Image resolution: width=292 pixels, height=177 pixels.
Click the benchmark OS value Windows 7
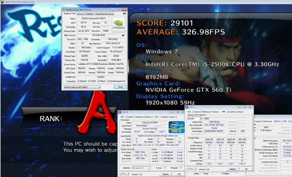click(162, 52)
